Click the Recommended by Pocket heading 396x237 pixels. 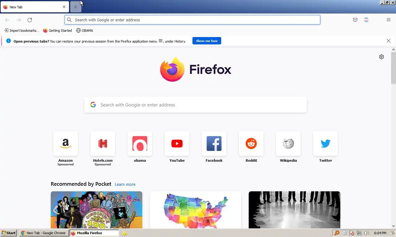click(81, 184)
